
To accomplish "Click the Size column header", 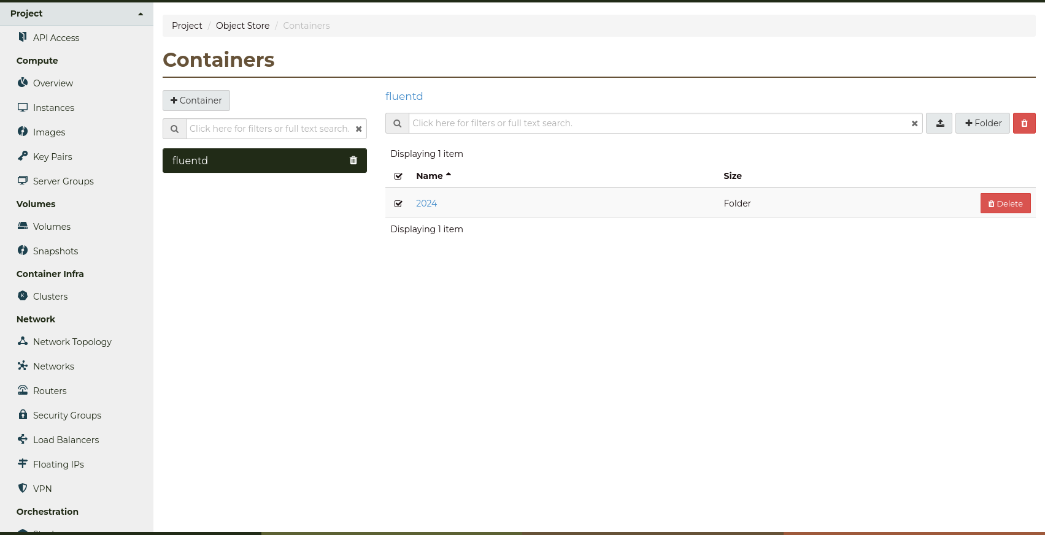I will pyautogui.click(x=733, y=176).
